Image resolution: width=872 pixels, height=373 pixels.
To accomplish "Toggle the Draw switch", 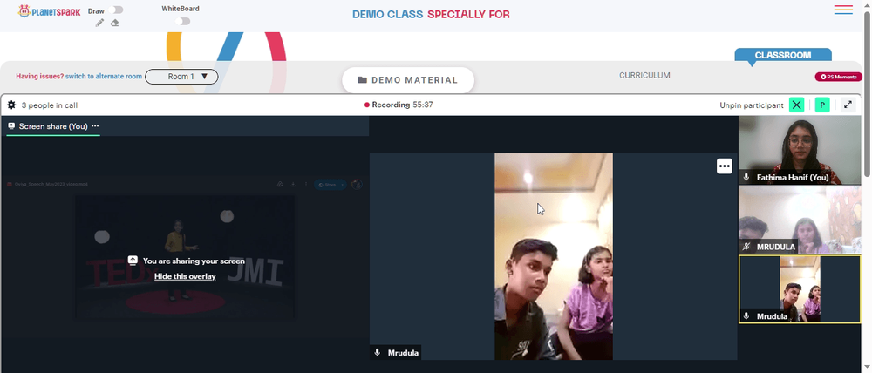I will click(116, 10).
